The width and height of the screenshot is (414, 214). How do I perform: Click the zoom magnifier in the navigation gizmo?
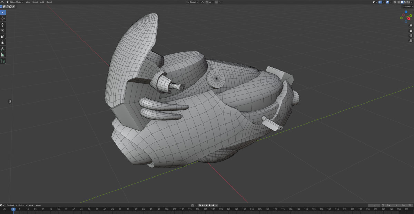coord(410,25)
